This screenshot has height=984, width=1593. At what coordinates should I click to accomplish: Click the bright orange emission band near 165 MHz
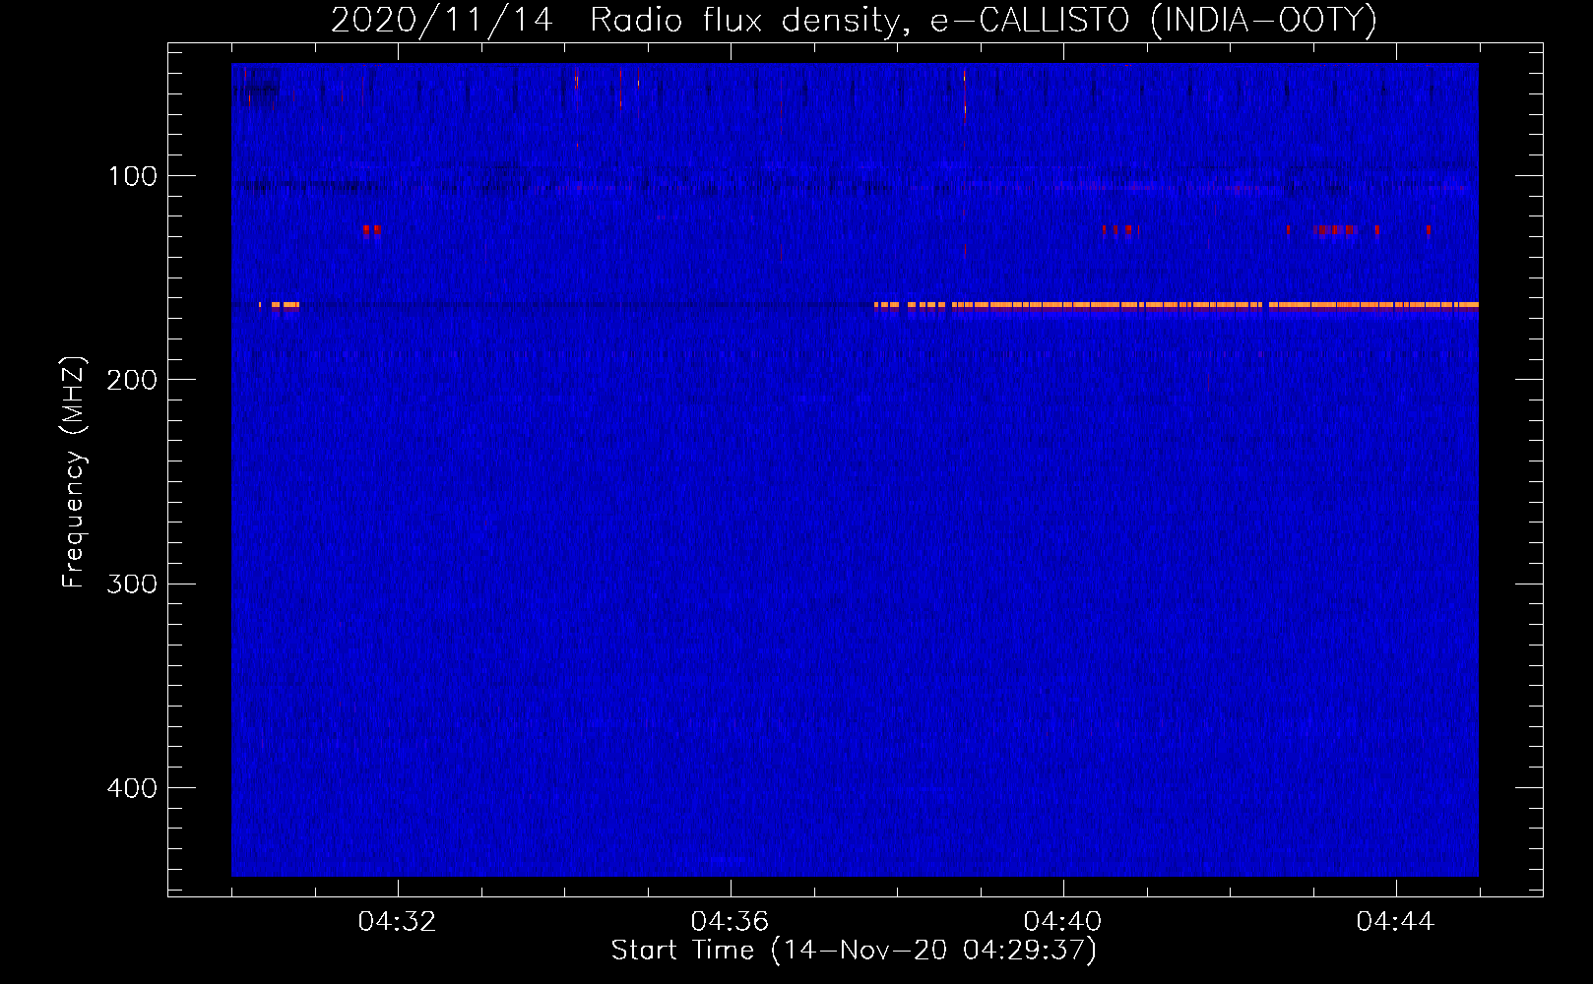point(1177,305)
